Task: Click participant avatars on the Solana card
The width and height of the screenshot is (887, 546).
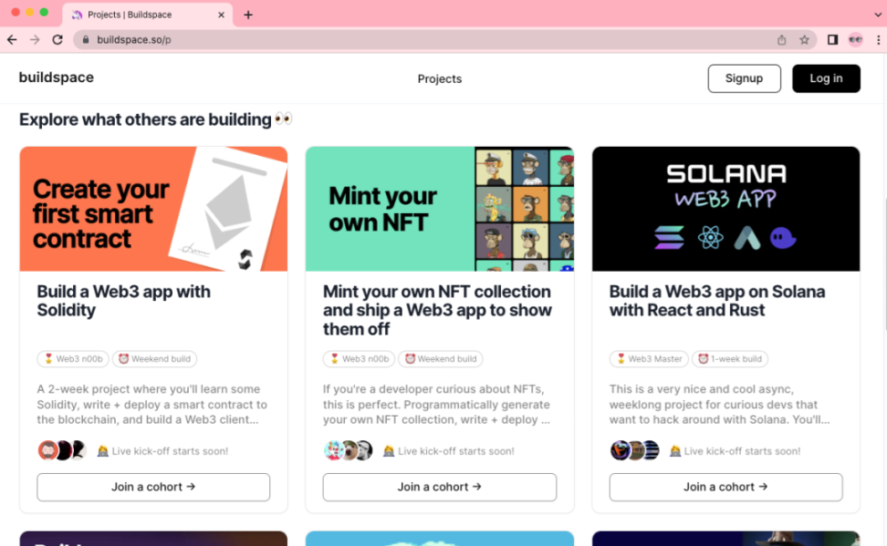Action: (634, 450)
